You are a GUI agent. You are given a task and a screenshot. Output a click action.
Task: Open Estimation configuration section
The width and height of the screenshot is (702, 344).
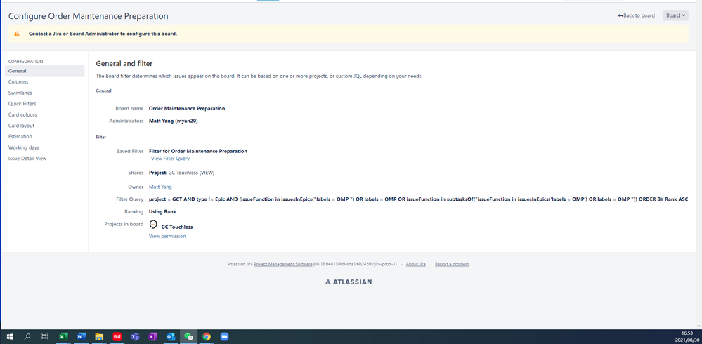pyautogui.click(x=20, y=136)
